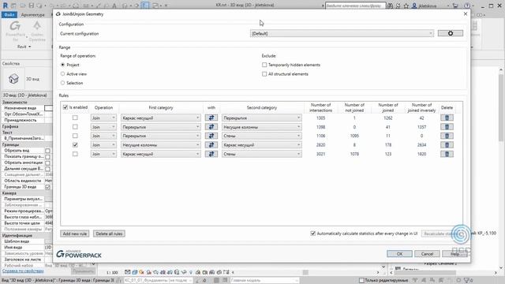
Task: Delete the rule with 1398 intersections
Action: coord(447,127)
